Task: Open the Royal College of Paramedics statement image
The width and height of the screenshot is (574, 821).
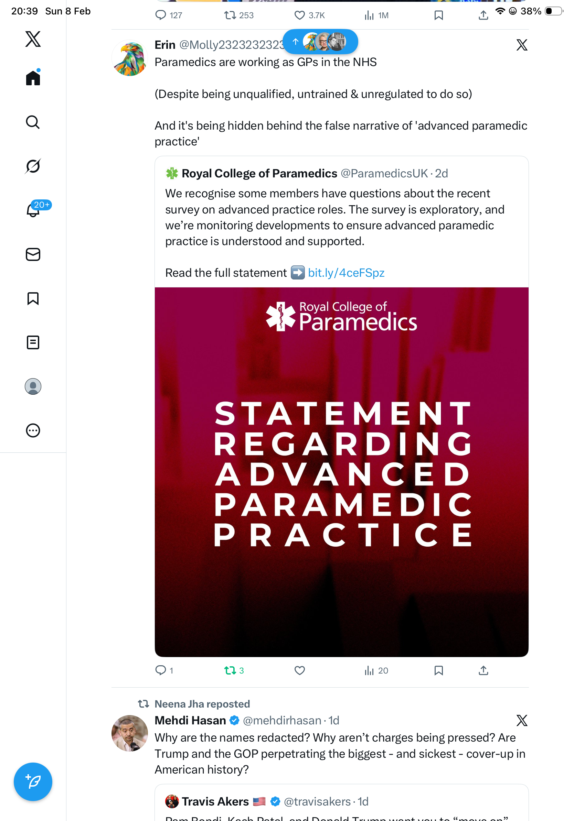Action: tap(341, 472)
